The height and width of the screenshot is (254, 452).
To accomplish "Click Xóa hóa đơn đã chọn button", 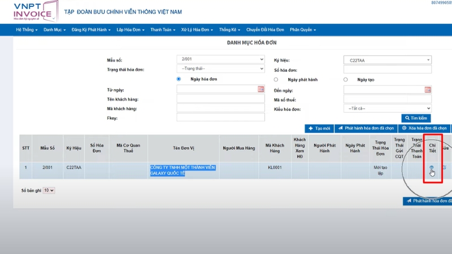I will [424, 129].
